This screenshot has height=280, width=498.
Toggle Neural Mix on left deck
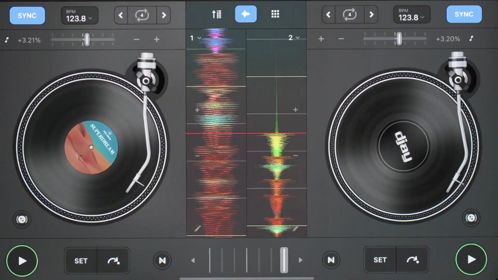pyautogui.click(x=162, y=261)
